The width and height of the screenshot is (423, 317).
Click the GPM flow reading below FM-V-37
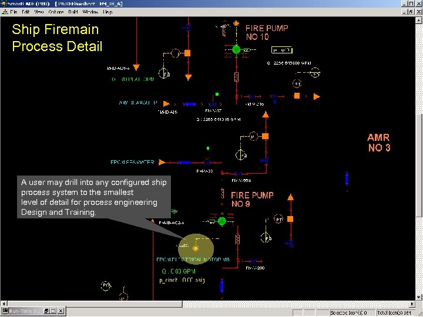click(219, 119)
